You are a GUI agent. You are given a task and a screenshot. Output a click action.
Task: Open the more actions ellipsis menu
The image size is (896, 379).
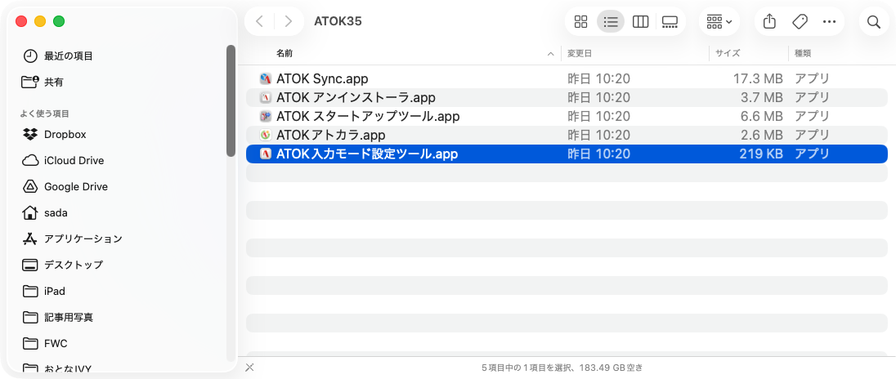tap(830, 22)
